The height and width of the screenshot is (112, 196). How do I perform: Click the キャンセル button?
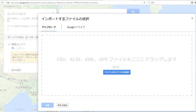pyautogui.click(x=62, y=105)
